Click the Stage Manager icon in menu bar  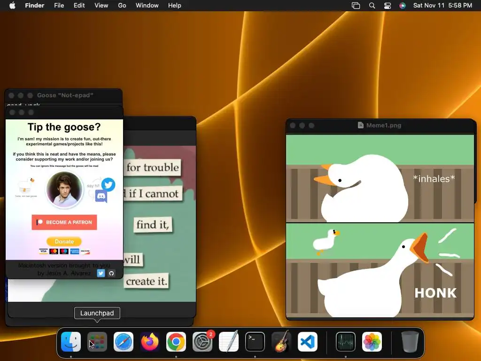[x=356, y=6]
